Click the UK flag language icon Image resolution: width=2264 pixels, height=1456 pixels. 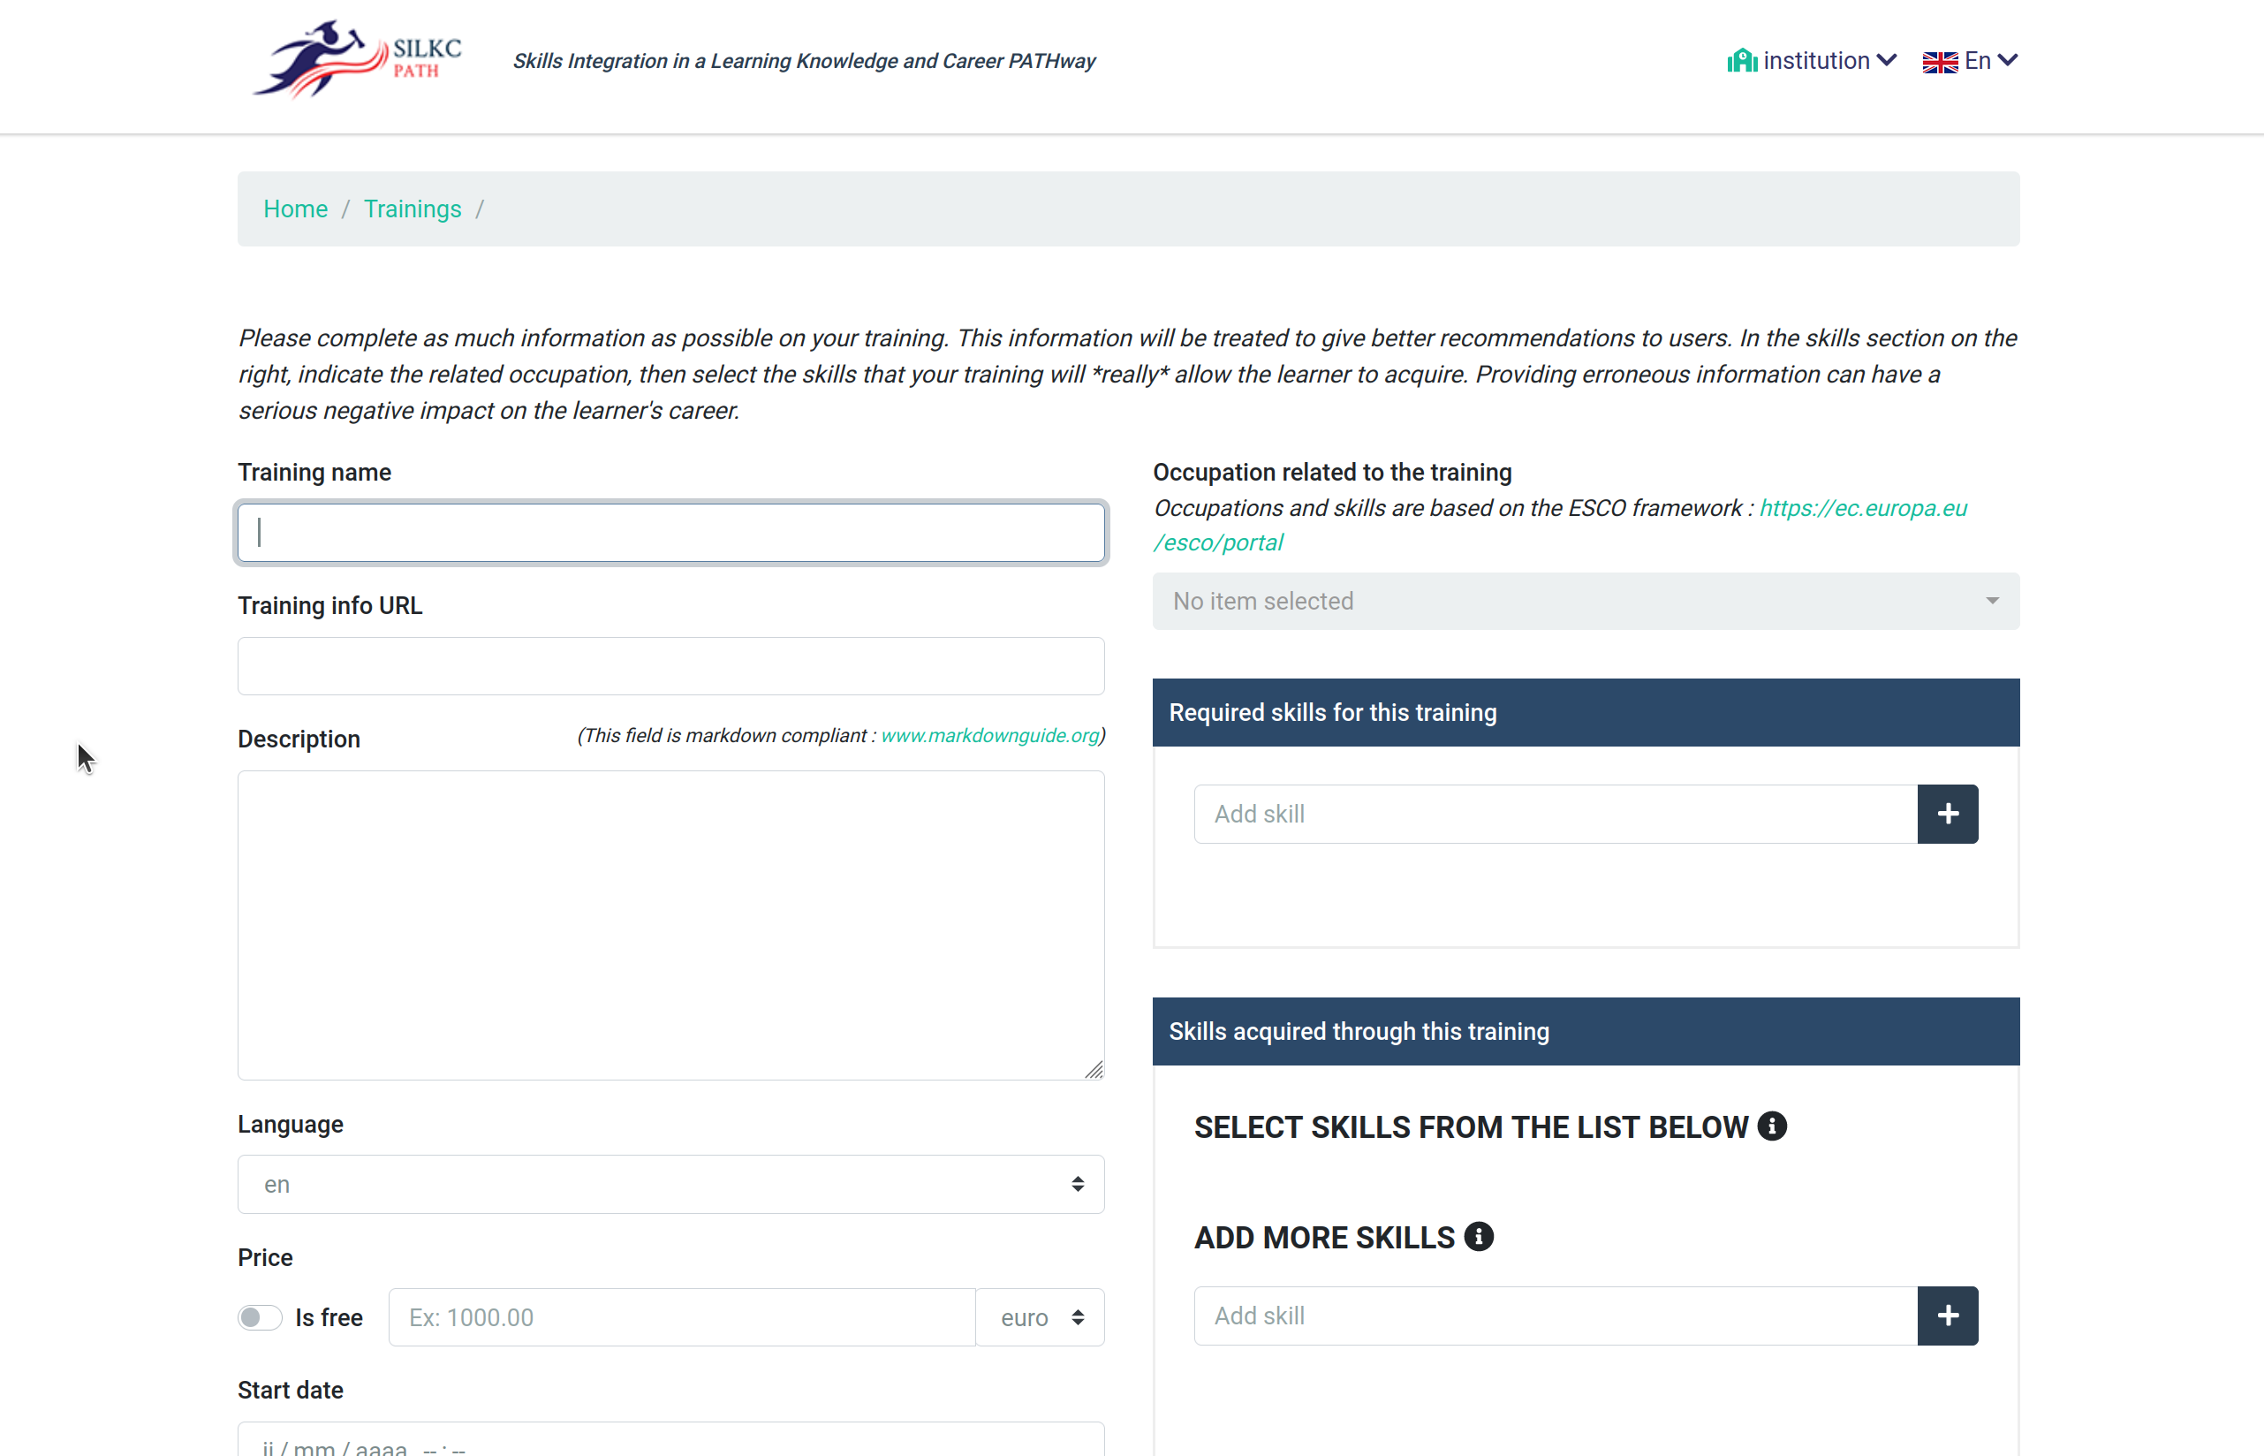pos(1940,63)
